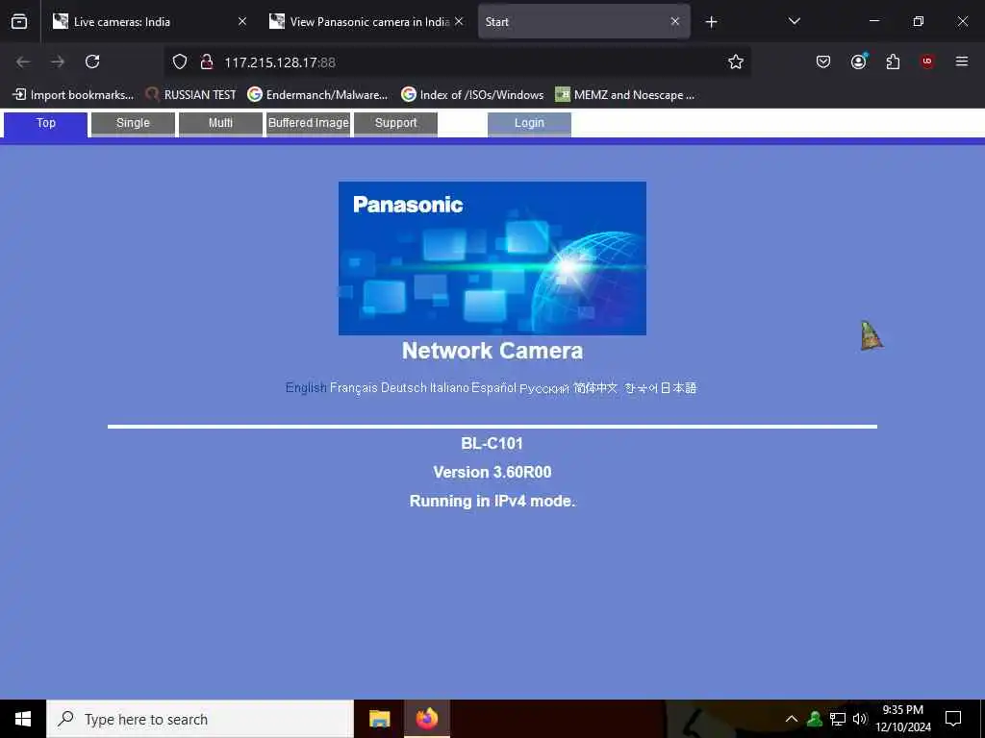
Task: Open the Windows Start menu
Action: (x=23, y=719)
